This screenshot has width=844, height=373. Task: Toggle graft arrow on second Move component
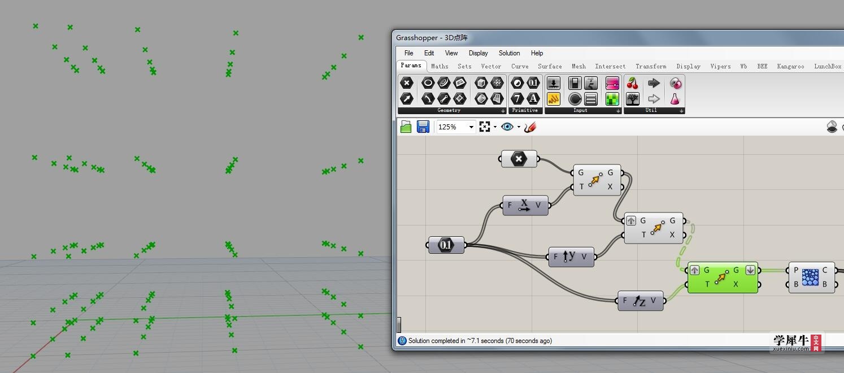632,221
